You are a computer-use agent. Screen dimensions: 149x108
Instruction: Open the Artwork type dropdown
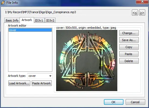tap(40, 76)
